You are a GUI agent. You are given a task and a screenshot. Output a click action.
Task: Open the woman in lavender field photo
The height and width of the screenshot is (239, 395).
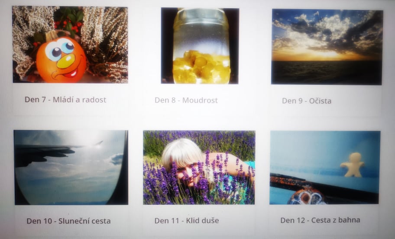[x=199, y=167]
